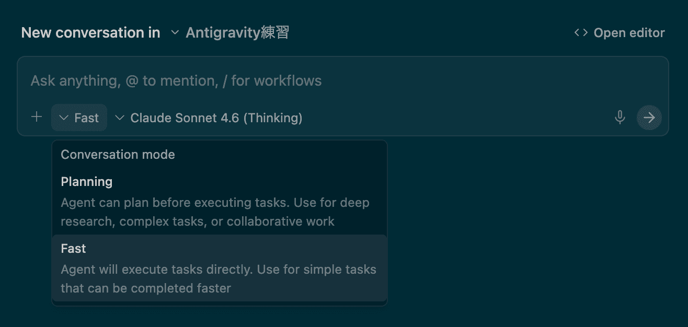
Task: Click the Open editor link
Action: (x=629, y=33)
